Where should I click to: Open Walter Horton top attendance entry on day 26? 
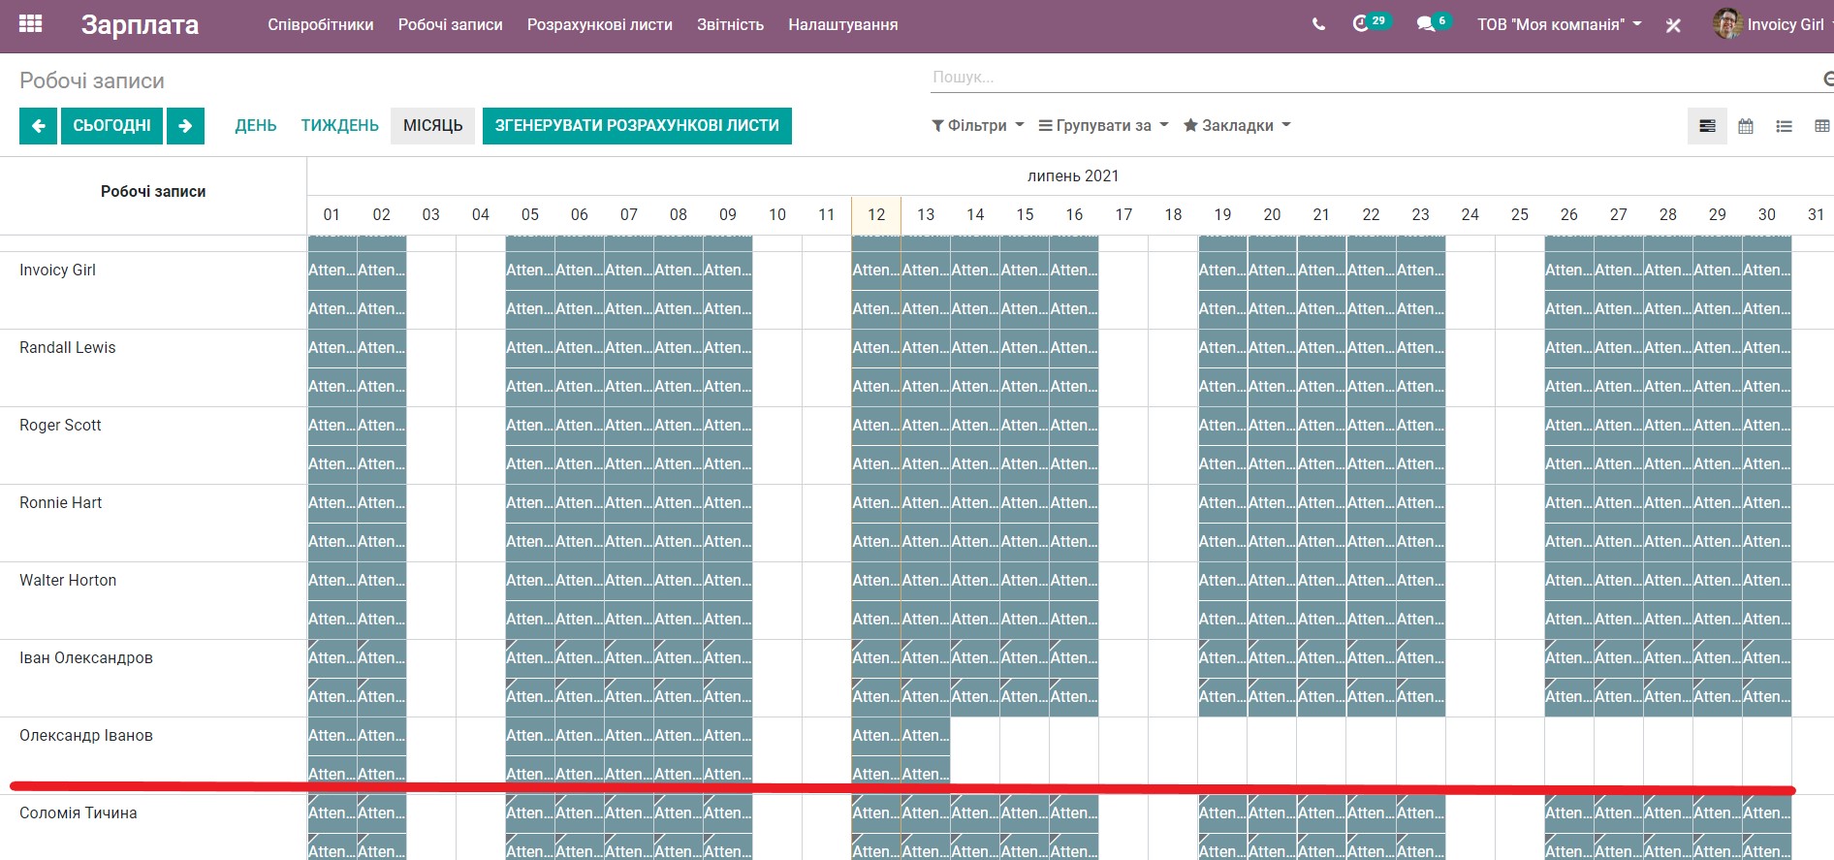1569,581
